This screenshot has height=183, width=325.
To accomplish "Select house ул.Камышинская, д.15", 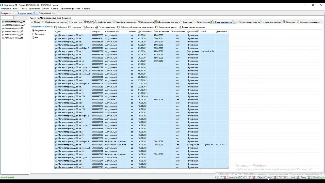I will (12, 28).
